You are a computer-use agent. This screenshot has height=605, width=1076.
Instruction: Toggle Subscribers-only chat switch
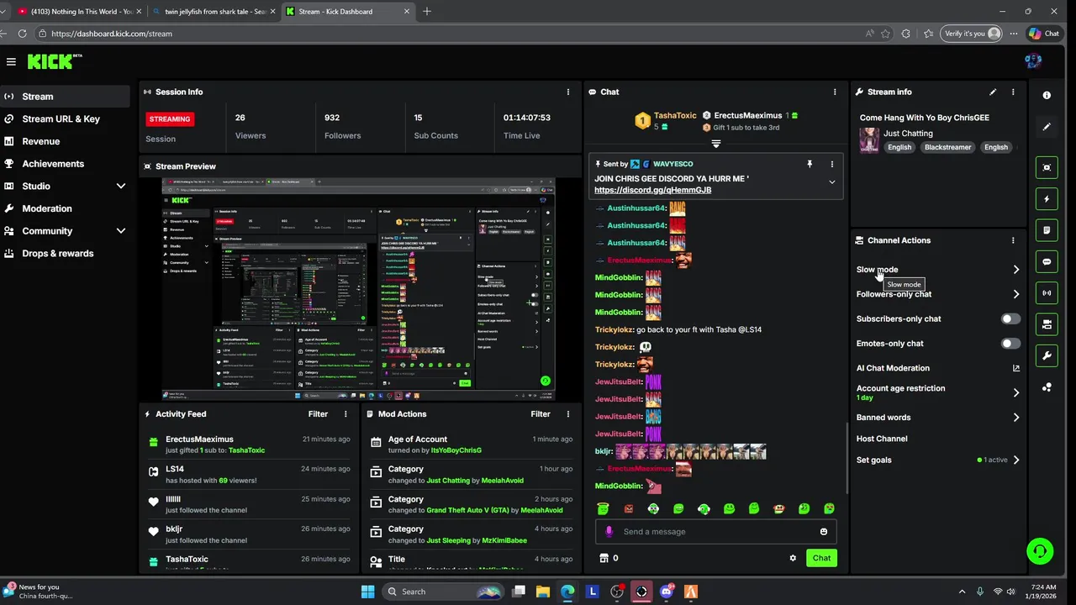1011,319
